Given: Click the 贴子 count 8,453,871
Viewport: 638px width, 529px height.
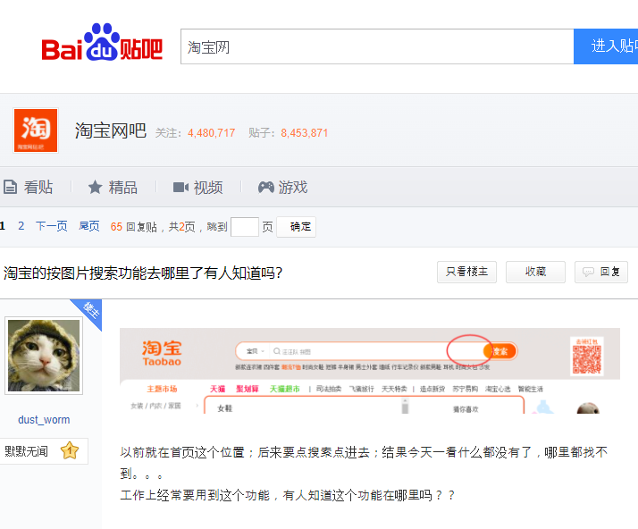Looking at the screenshot, I should pos(305,133).
